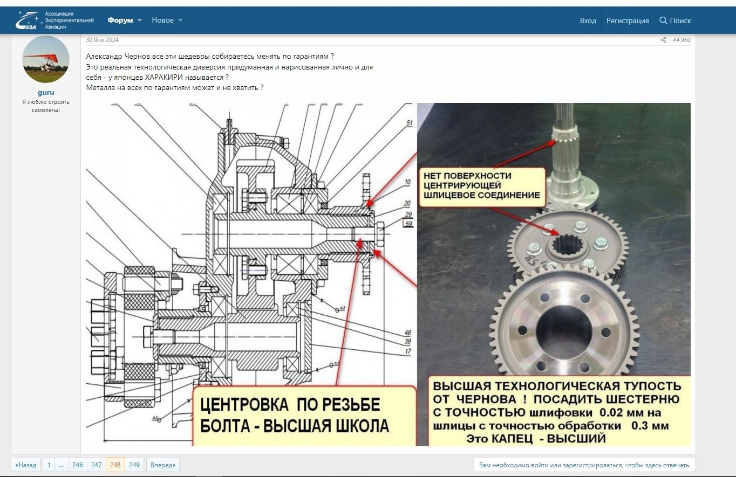This screenshot has width=736, height=477.
Task: Expand the Форум dropdown arrow
Action: click(139, 20)
